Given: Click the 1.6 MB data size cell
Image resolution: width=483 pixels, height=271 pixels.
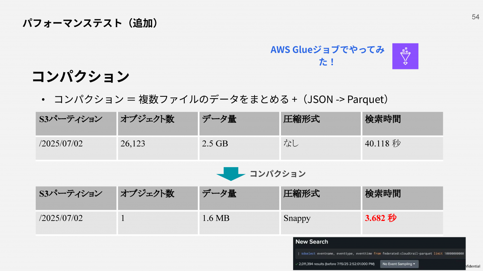Looking at the screenshot, I should click(239, 223).
